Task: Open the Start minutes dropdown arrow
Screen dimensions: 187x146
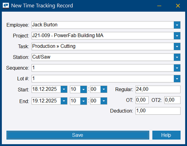Action: tap(104, 89)
